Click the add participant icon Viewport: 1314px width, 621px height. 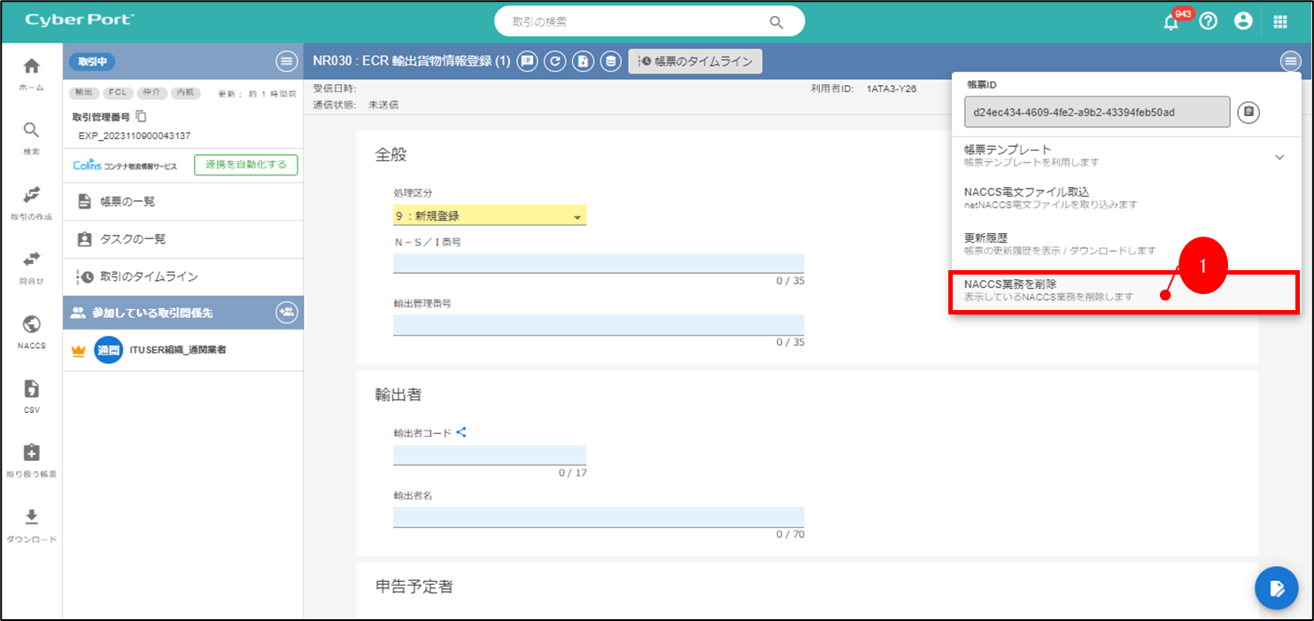286,312
